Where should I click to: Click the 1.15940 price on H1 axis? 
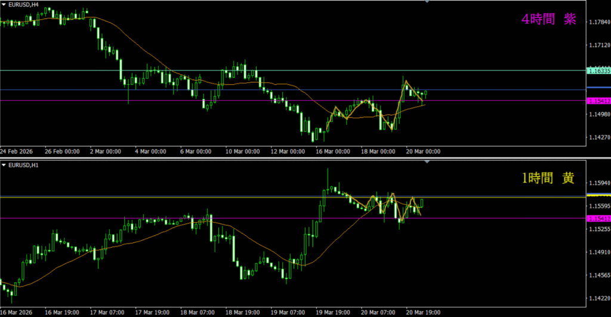598,183
